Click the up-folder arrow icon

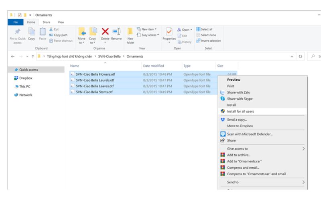coord(33,56)
